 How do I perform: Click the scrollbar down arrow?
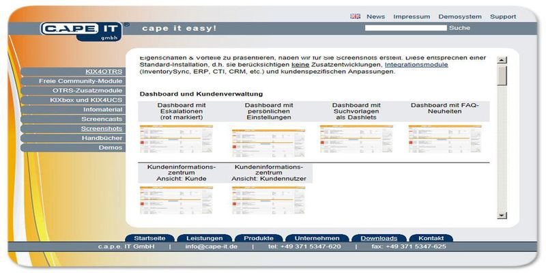coord(502,216)
